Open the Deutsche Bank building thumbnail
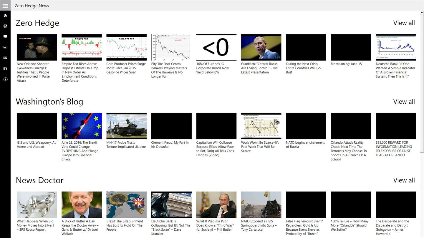The width and height of the screenshot is (424, 238). tap(171, 205)
